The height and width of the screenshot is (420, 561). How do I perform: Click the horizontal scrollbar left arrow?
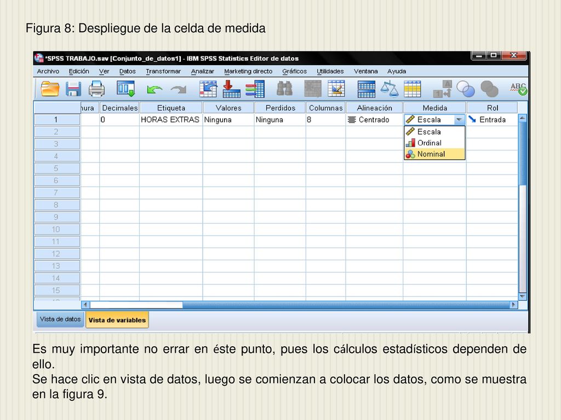click(x=85, y=305)
